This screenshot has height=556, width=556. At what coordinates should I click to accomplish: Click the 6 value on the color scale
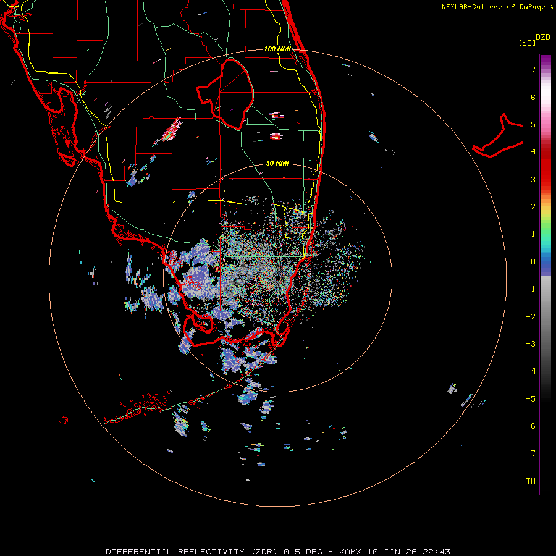pos(533,97)
